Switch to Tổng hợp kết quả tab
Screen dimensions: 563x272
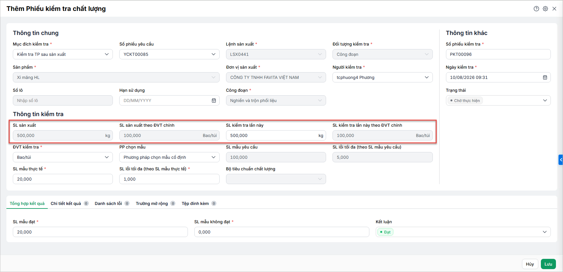[x=27, y=203]
